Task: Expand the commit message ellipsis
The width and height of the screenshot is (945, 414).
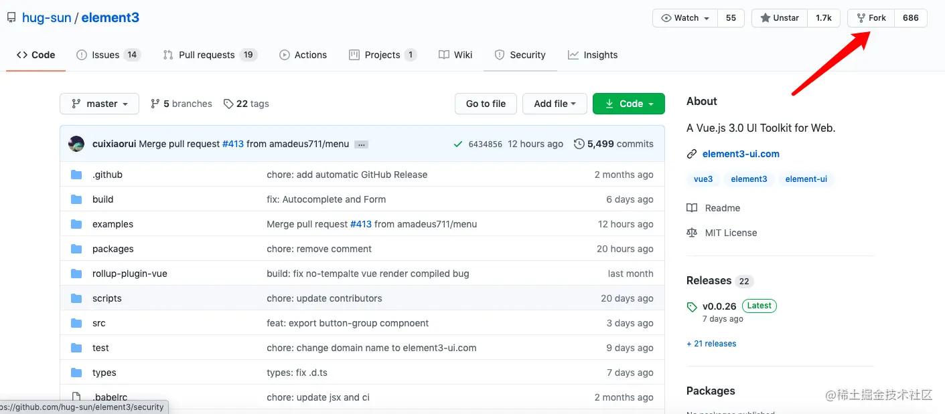Action: [361, 144]
